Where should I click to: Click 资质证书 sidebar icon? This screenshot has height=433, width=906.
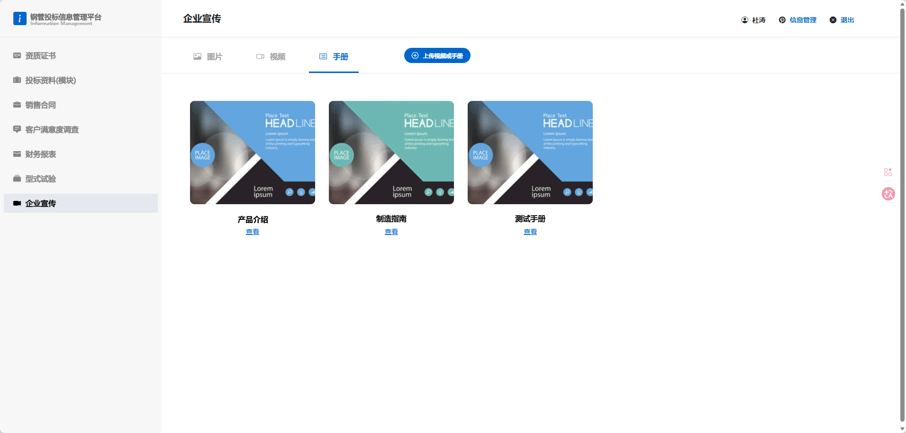(x=17, y=55)
